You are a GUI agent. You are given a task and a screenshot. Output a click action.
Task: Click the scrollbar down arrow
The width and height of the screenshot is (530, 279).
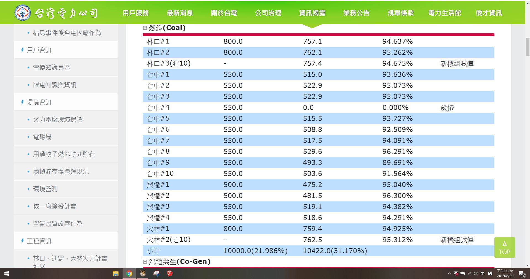(x=528, y=266)
